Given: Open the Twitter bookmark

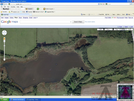Looking at the screenshot, I should pos(23,12).
